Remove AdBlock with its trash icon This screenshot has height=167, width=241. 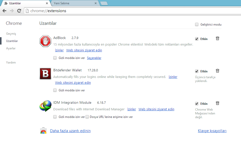pos(217,38)
